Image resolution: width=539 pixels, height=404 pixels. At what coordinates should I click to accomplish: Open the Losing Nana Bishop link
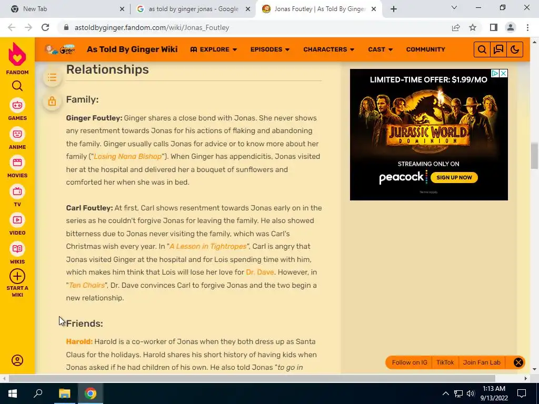pyautogui.click(x=127, y=156)
